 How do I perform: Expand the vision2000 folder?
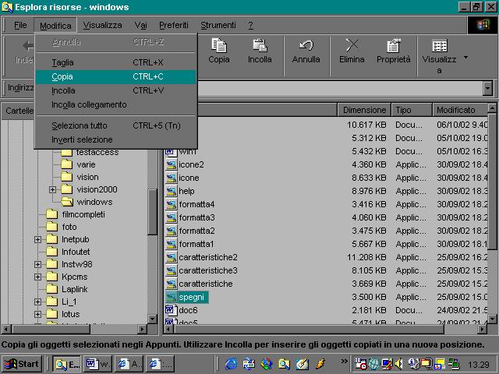click(x=52, y=189)
